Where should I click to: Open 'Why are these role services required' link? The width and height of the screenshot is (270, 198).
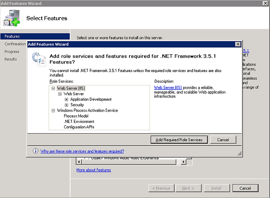[82, 151]
